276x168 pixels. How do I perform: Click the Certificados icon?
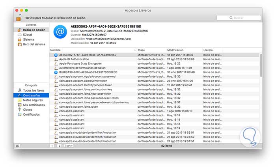tap(20, 114)
